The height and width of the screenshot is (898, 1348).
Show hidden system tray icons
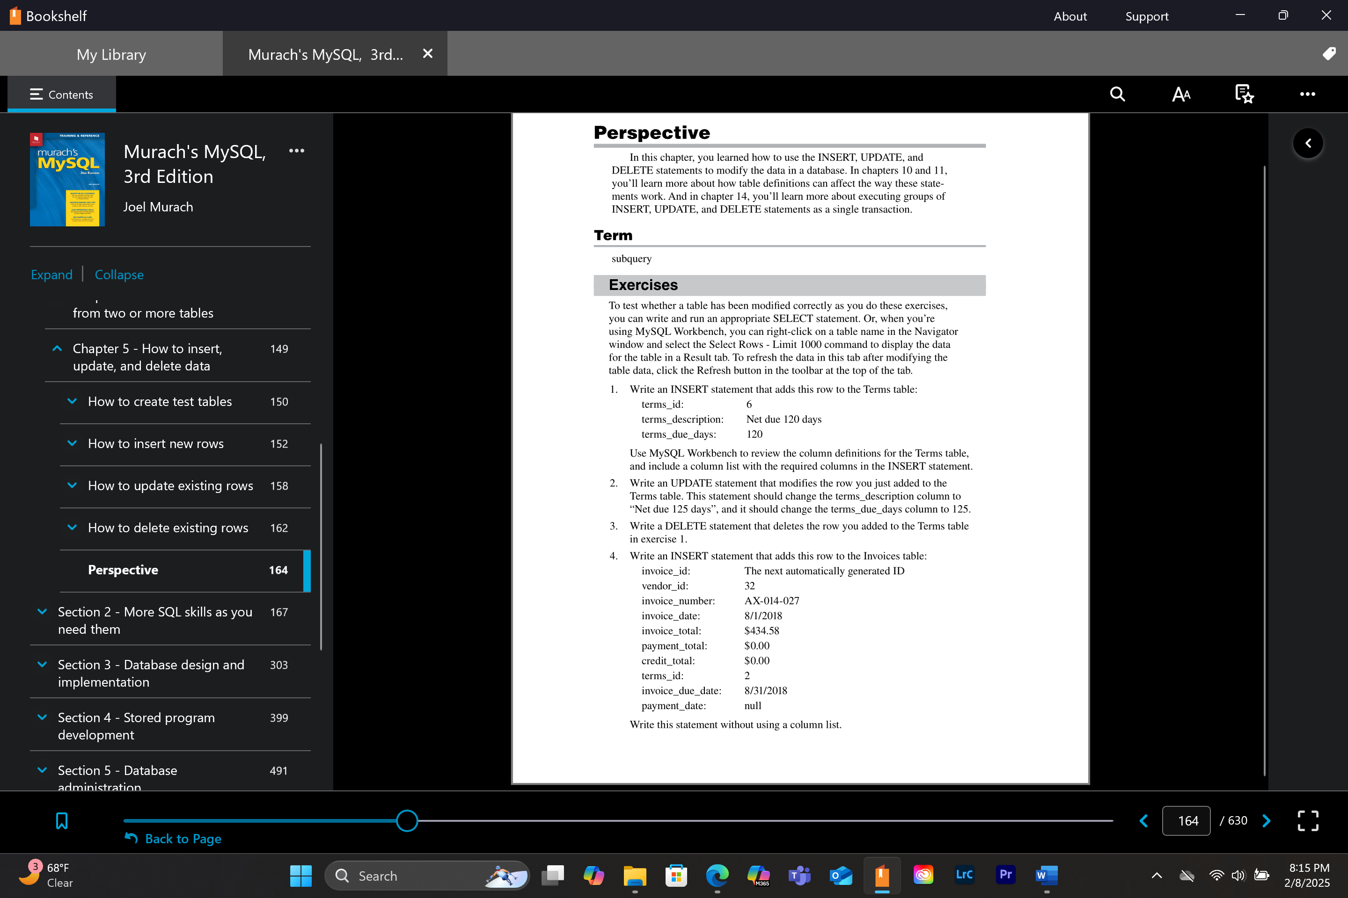click(x=1157, y=875)
